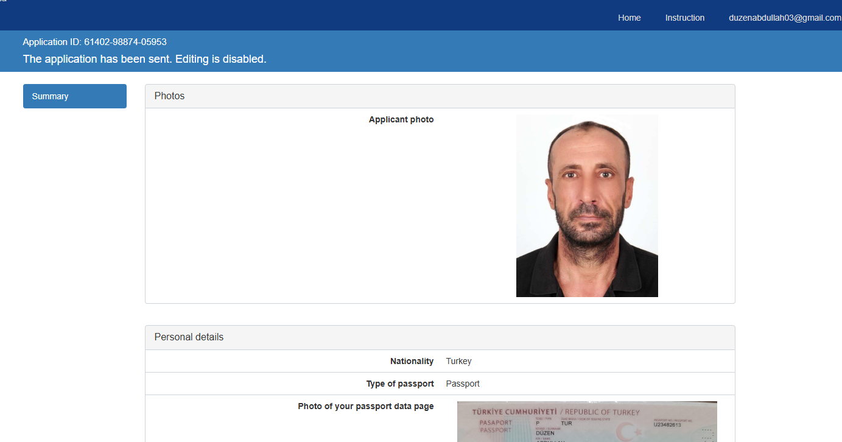Click the Photos panel header
Viewport: 842px width, 442px height.
tap(440, 96)
